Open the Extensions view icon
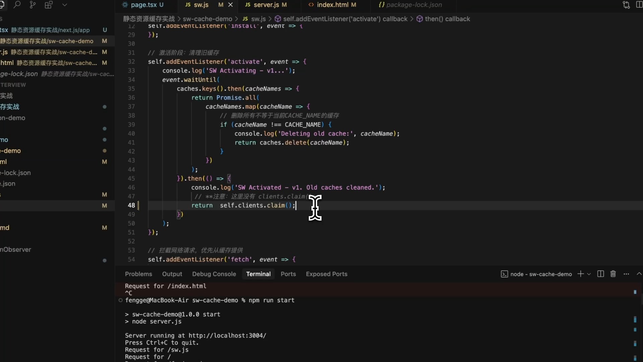The height and width of the screenshot is (362, 643). tap(49, 5)
